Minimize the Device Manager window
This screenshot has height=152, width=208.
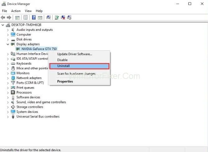178,4
